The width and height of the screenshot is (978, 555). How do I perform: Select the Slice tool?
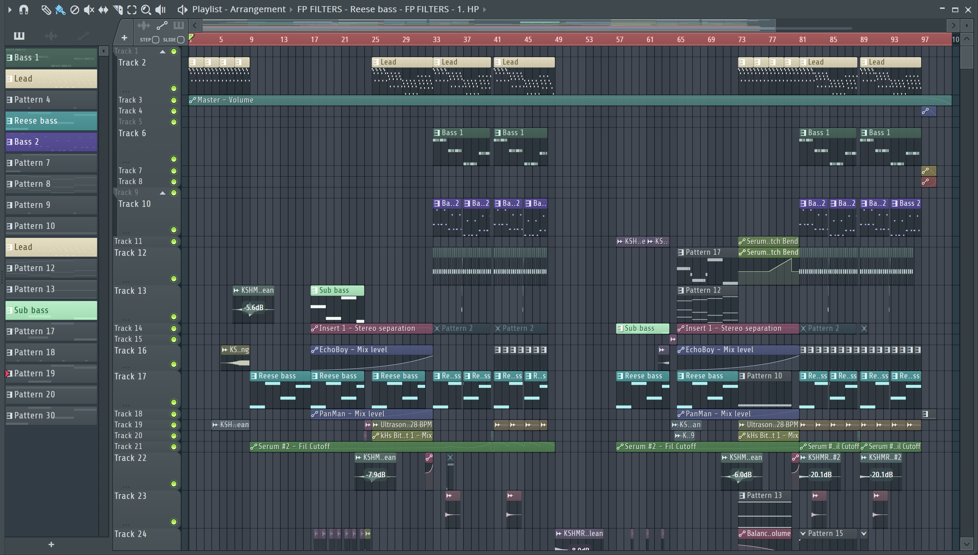click(118, 9)
